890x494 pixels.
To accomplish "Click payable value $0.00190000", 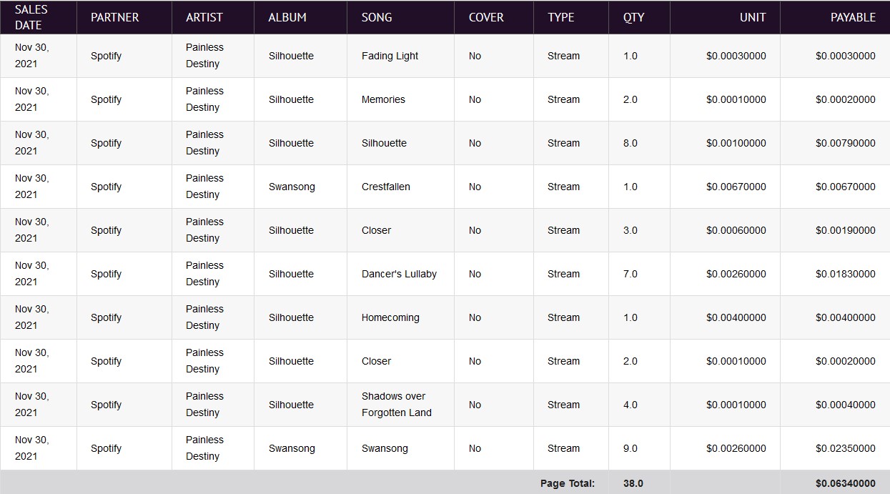I will tap(846, 230).
